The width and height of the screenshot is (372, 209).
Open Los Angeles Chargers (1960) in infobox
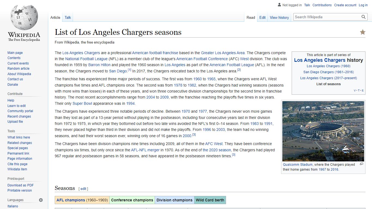click(328, 66)
